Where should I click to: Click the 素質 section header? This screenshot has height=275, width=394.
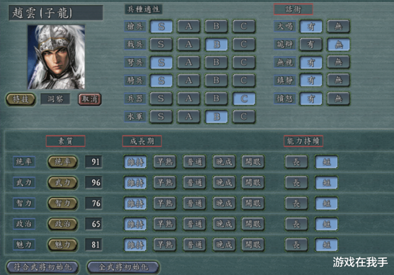click(x=65, y=141)
